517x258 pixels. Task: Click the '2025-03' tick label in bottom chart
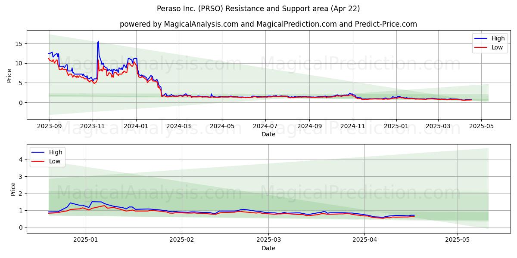268,240
